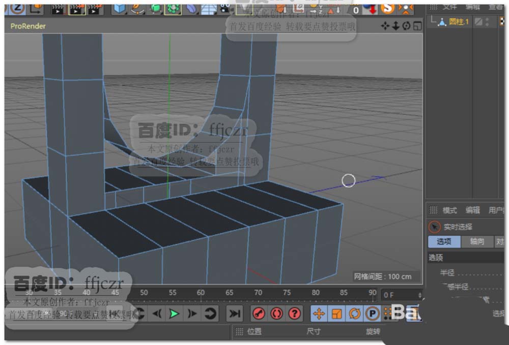Viewport: 509px width, 345px height.
Task: Switch to the 选项 tab
Action: (x=444, y=241)
